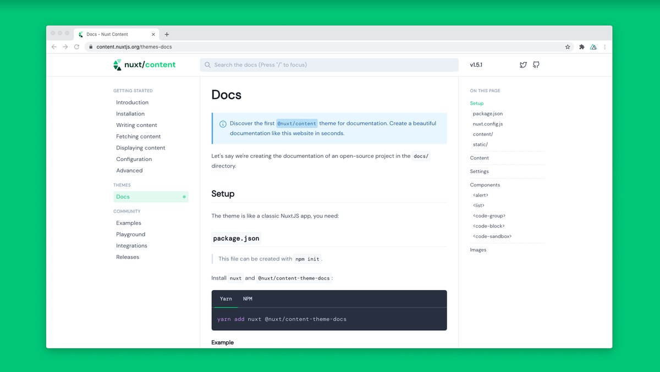Jump to <code-group> in the table of contents
Viewport: 660px width, 372px height.
pyautogui.click(x=489, y=216)
